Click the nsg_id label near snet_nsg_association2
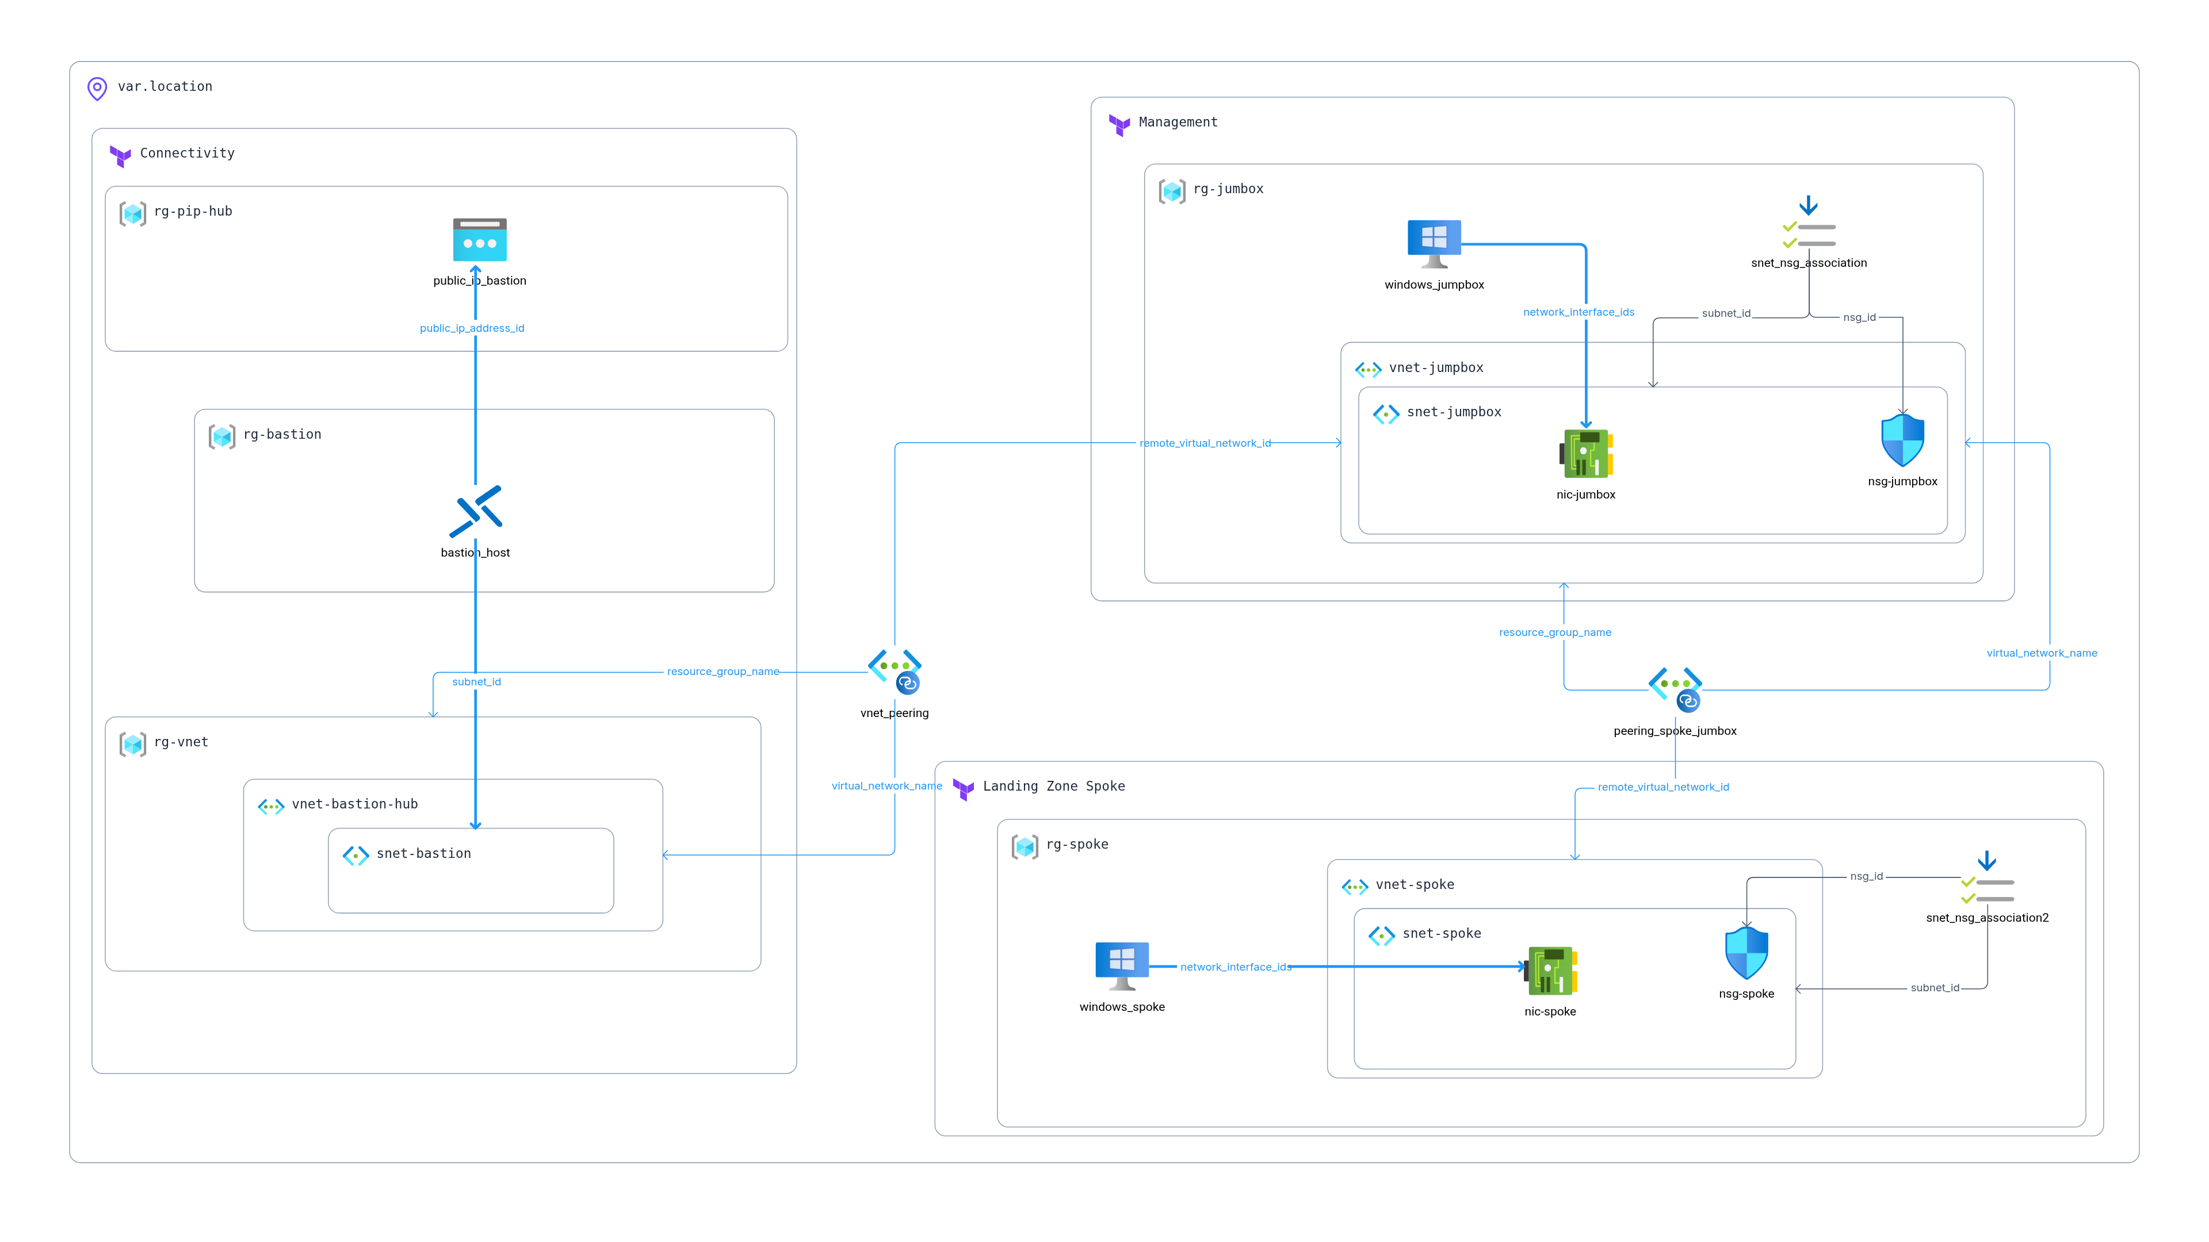The height and width of the screenshot is (1242, 2209). (1866, 876)
